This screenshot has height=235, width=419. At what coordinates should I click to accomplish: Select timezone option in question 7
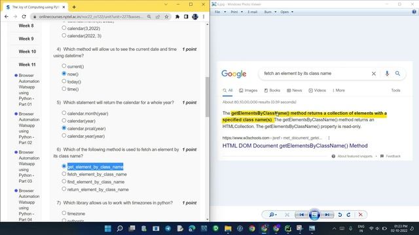coord(64,213)
